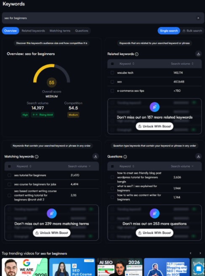The image size is (205, 276).
Task: Click the 'High' search volume badge
Action: pyautogui.click(x=25, y=115)
